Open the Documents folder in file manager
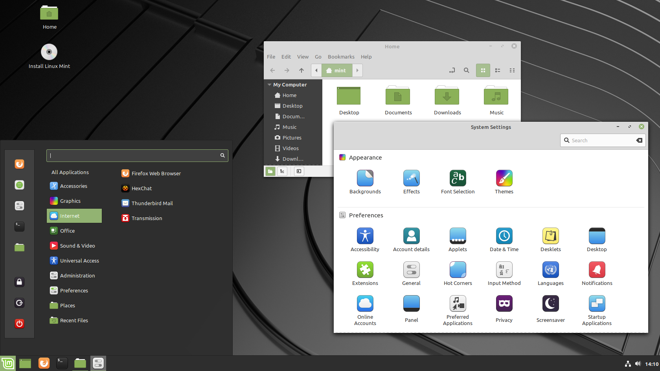 398,100
